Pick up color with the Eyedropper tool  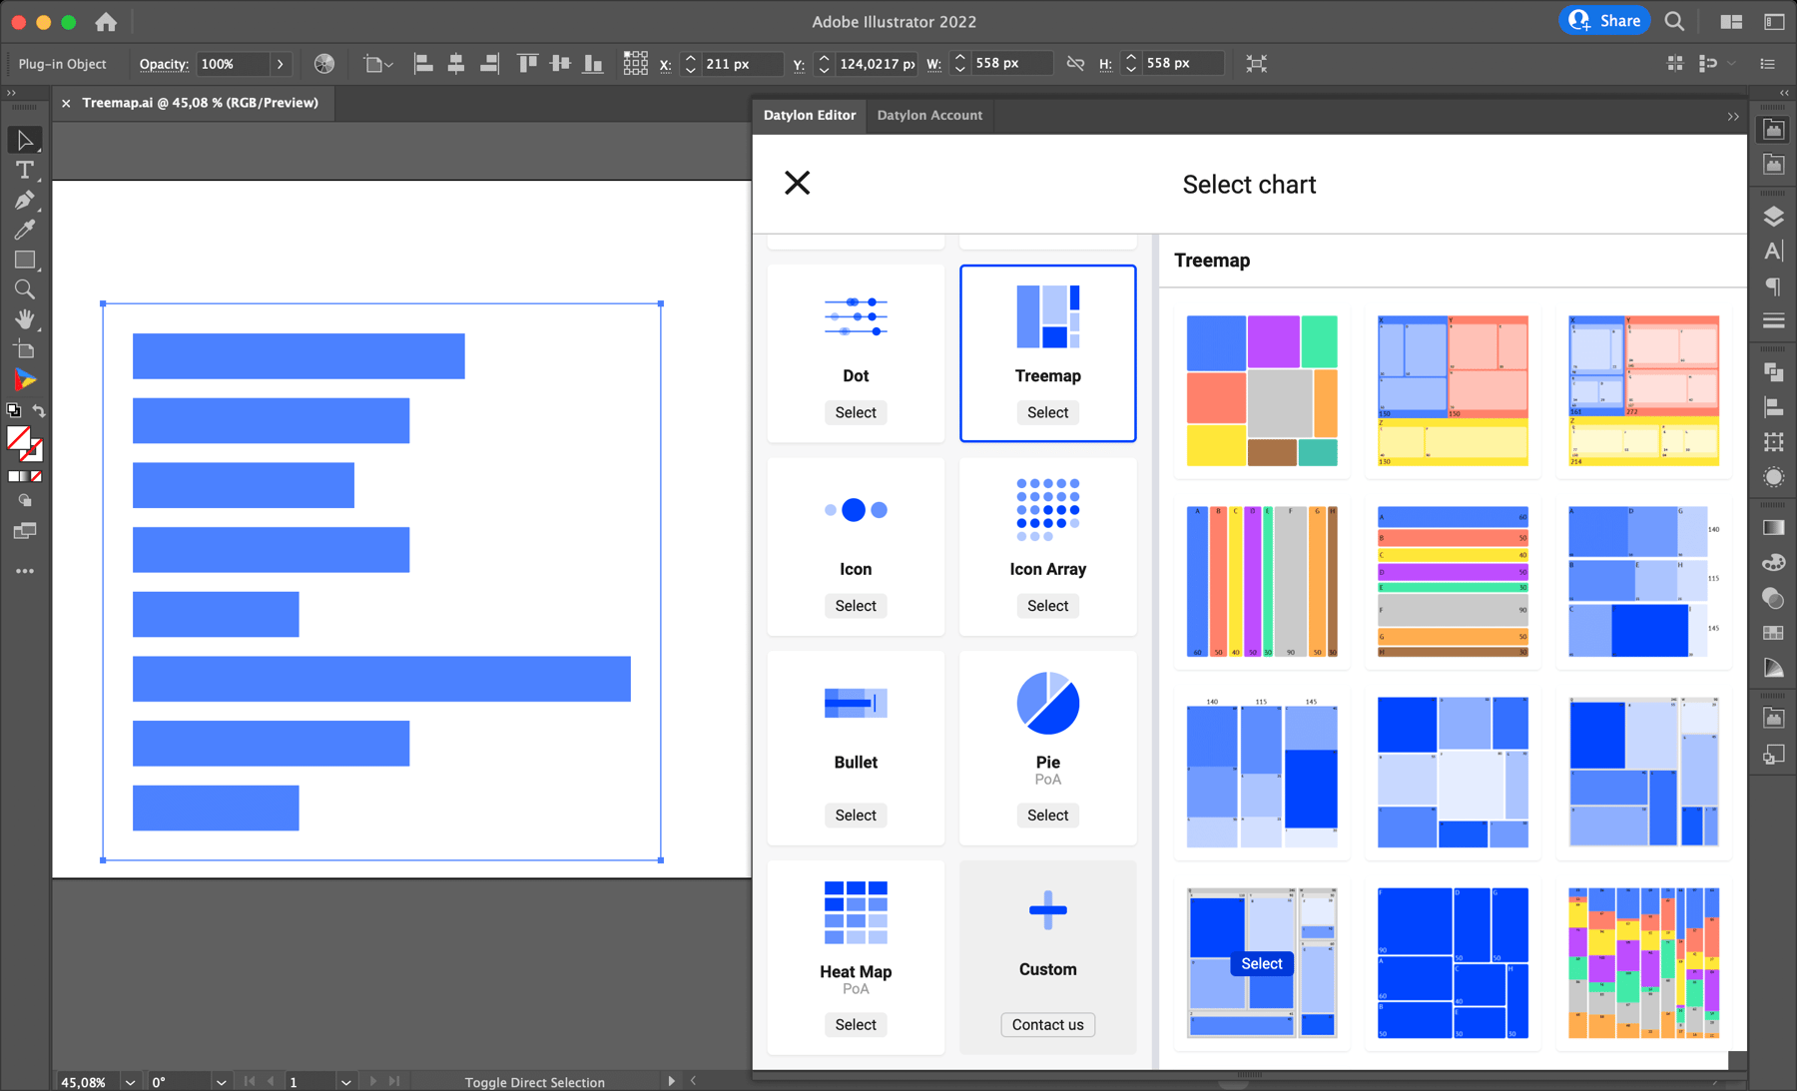[25, 230]
